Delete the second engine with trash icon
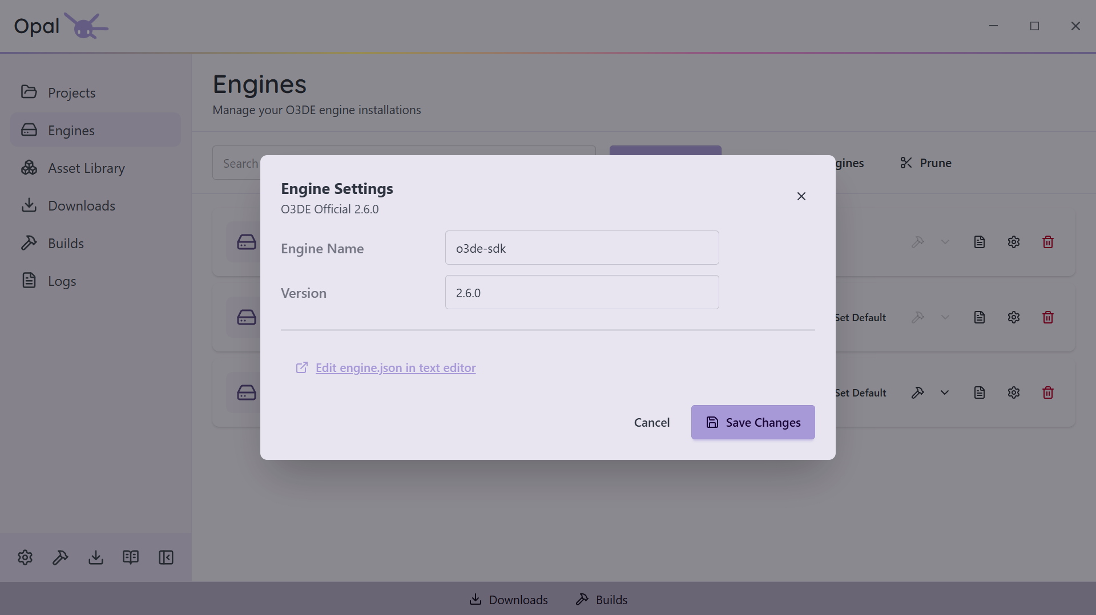 pyautogui.click(x=1048, y=317)
